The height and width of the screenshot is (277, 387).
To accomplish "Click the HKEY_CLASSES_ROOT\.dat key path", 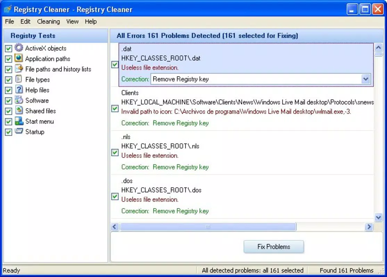I will point(161,58).
